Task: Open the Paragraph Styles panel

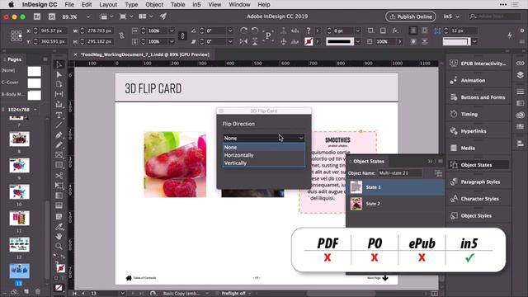Action: [478, 181]
